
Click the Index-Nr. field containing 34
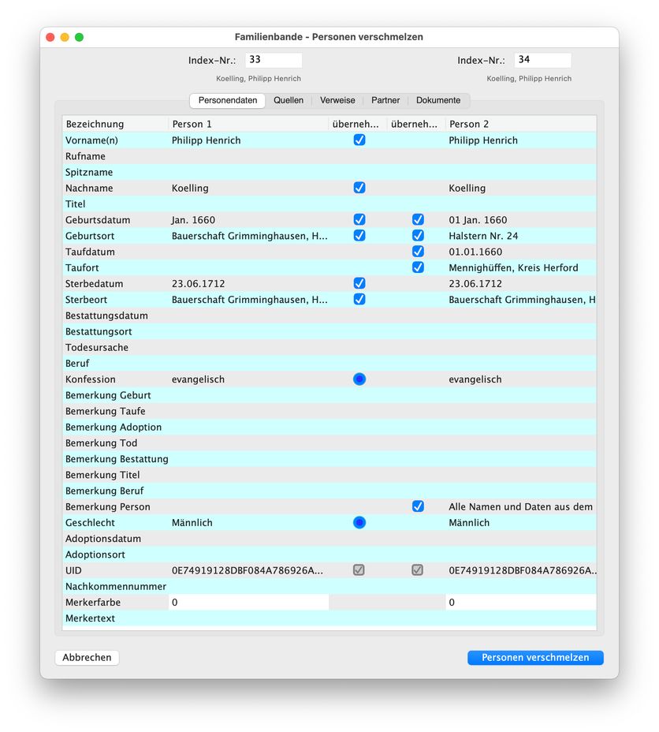[542, 60]
